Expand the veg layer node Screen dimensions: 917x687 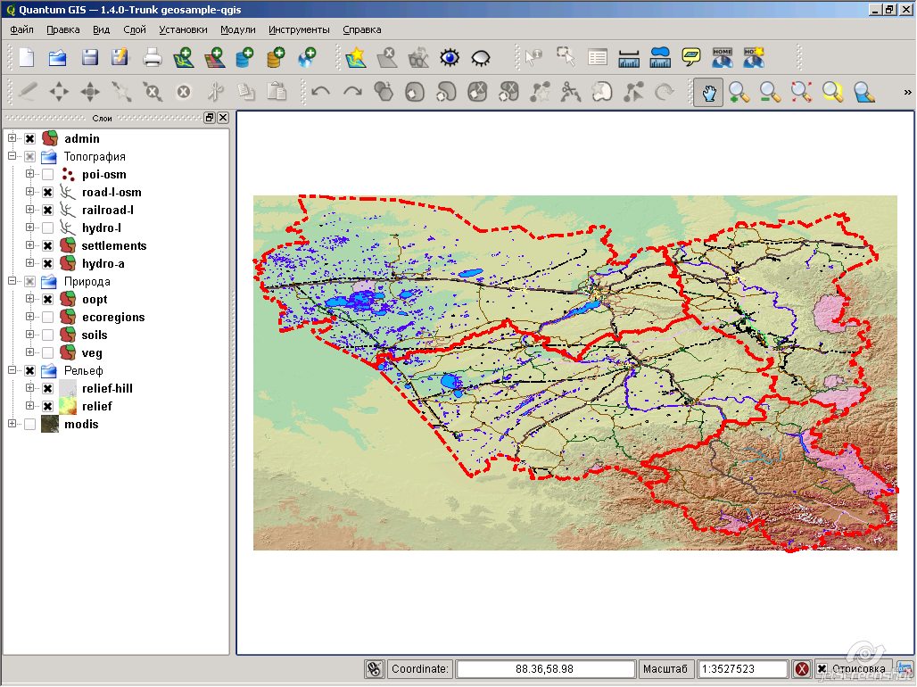29,352
